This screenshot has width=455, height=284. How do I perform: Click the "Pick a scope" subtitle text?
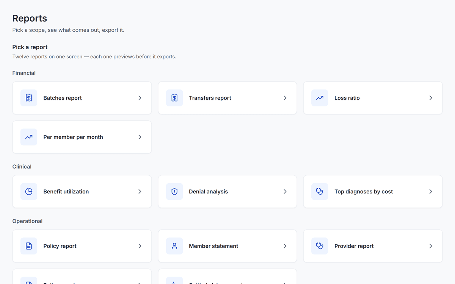[x=68, y=30]
